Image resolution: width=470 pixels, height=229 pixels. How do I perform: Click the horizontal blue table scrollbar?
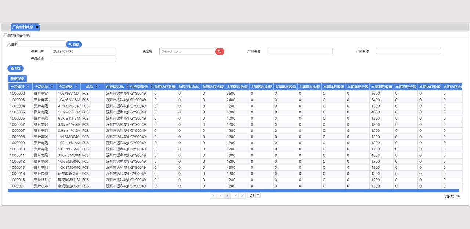[233, 191]
